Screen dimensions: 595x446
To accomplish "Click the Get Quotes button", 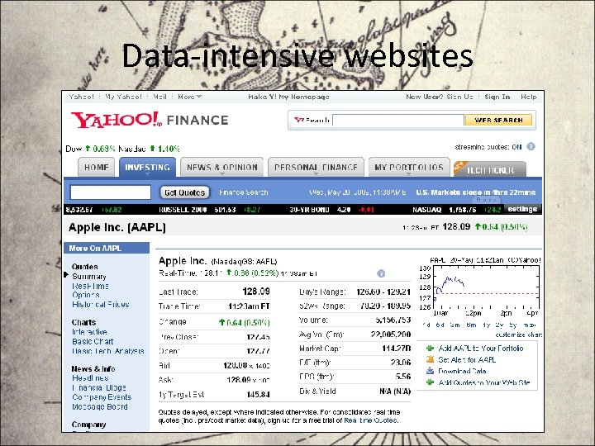I will click(x=184, y=192).
